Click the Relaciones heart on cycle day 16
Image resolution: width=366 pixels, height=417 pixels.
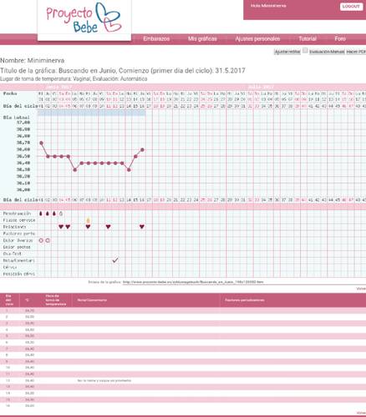142,227
